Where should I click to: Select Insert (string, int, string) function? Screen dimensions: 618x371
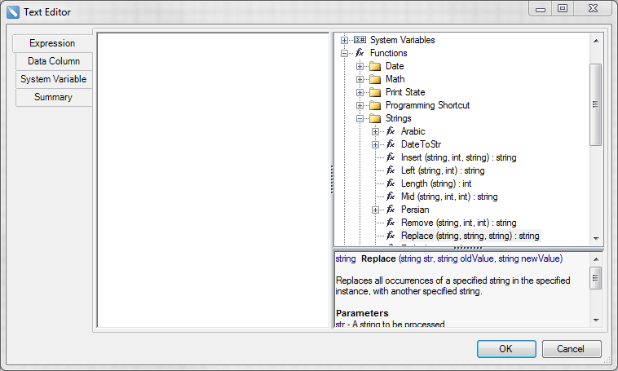(x=458, y=157)
